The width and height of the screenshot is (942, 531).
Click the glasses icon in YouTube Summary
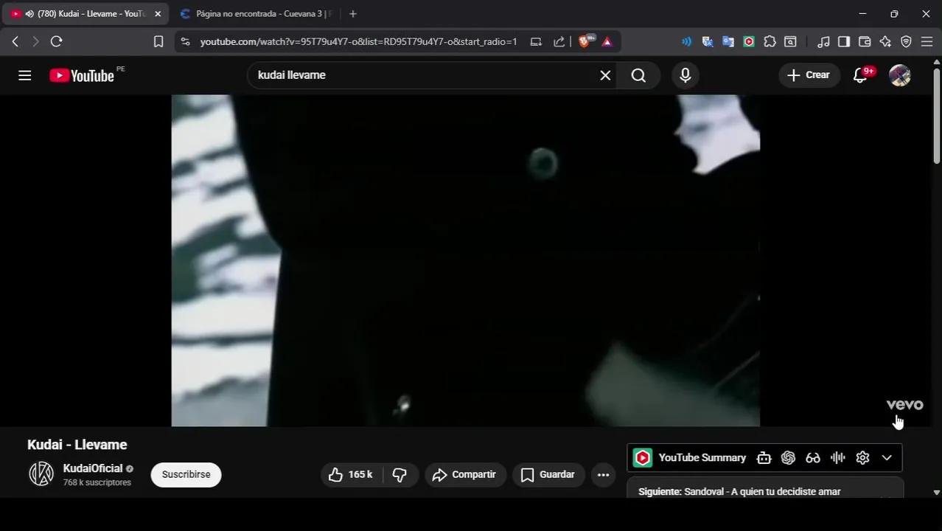point(813,458)
